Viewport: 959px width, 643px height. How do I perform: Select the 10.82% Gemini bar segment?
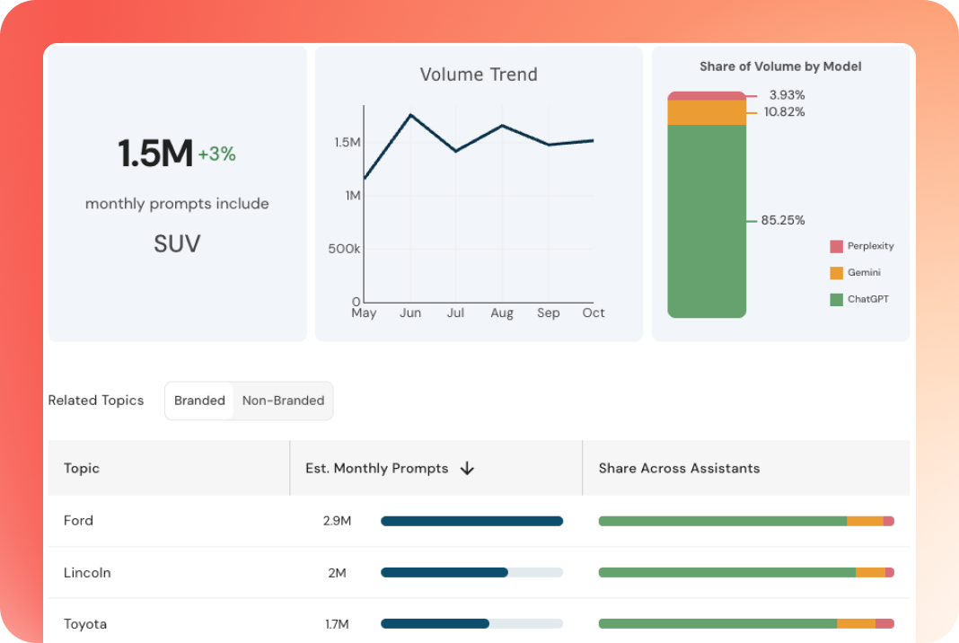point(707,111)
